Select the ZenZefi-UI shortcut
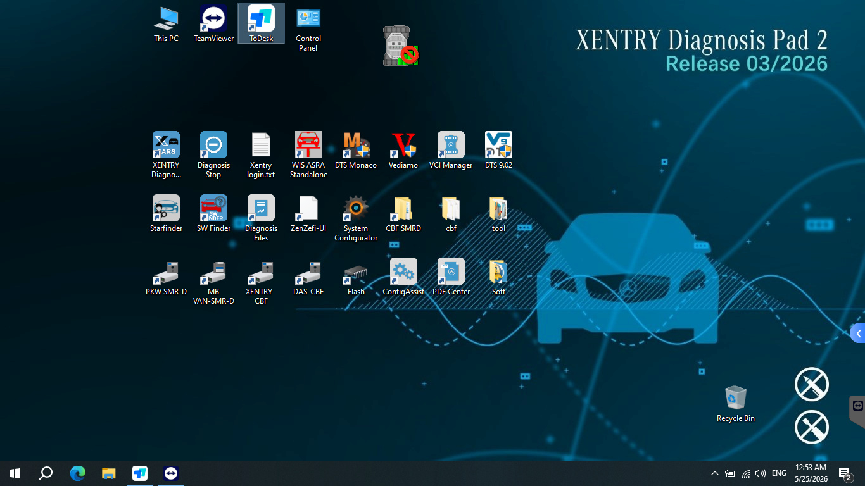 click(x=308, y=214)
